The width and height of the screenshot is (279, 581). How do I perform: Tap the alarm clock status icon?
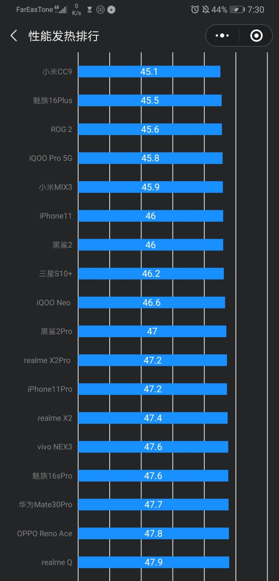pos(195,10)
